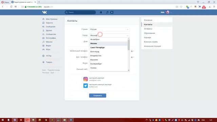Select Воронеж in city list
The image size is (217, 122).
[x=108, y=60]
